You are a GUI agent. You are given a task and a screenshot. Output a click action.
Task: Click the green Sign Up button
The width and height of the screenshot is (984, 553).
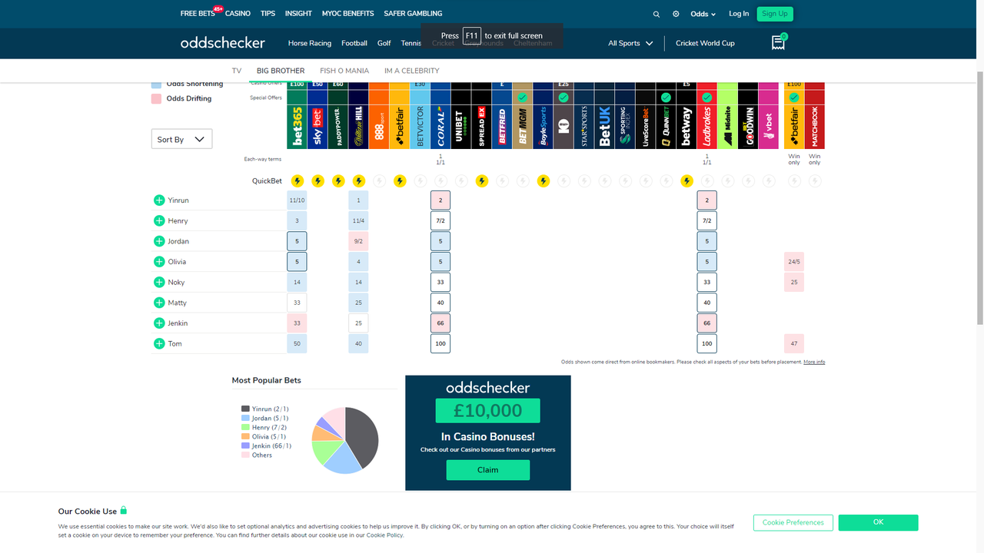coord(775,14)
